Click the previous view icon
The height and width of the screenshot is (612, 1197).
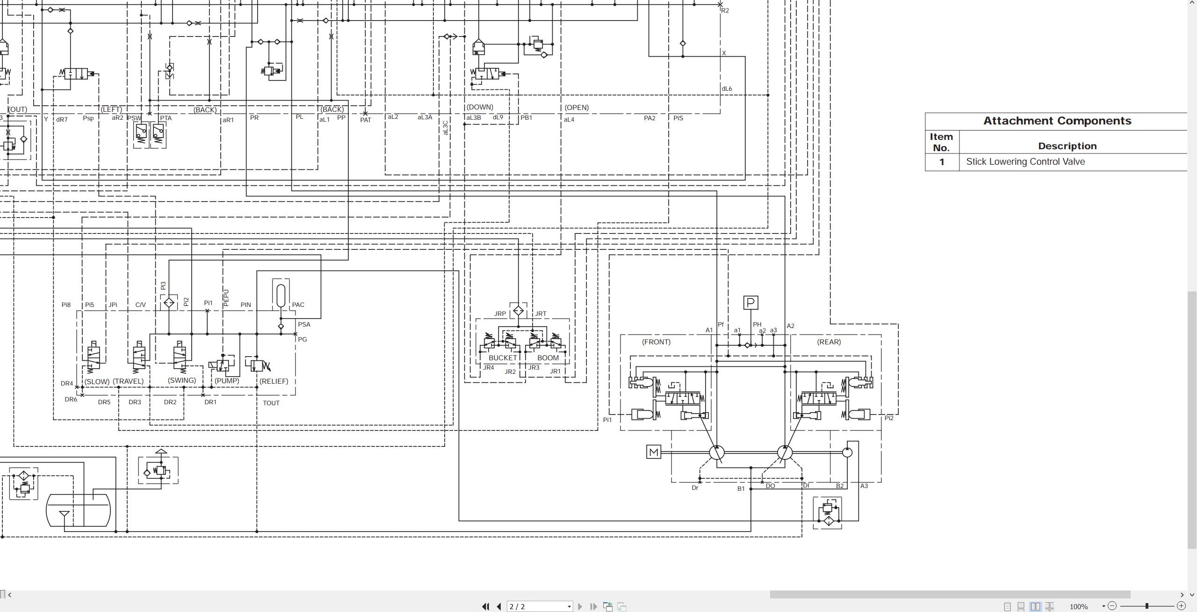[x=608, y=606]
